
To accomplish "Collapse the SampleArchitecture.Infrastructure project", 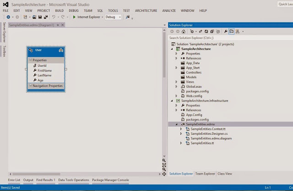I will coord(172,101).
